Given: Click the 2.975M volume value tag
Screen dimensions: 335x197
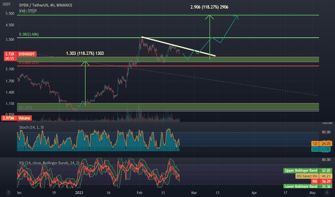Looking at the screenshot, I should pos(9,118).
